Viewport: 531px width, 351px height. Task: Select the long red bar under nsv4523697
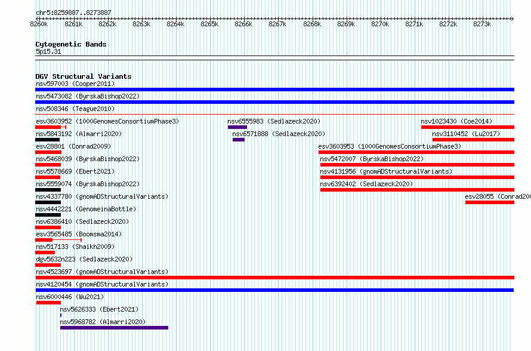[x=274, y=278]
